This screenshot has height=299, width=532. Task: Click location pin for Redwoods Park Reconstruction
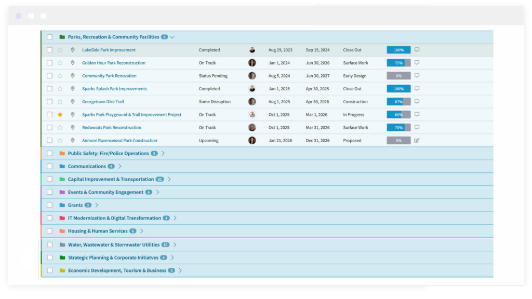click(x=73, y=128)
